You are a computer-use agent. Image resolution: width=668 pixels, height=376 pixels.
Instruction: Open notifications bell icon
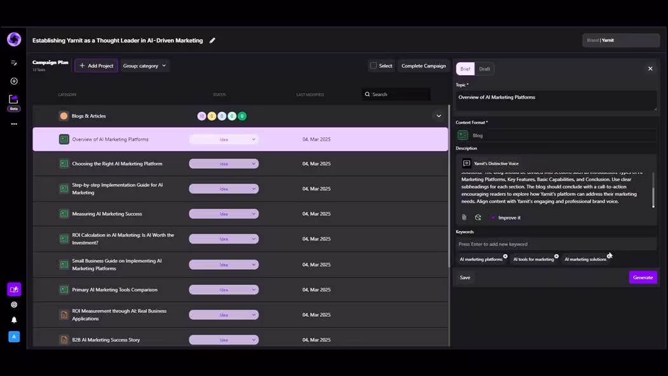coord(14,320)
